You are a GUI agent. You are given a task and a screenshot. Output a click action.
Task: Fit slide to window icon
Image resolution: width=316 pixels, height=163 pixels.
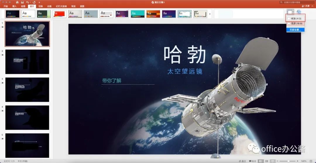(x=311, y=161)
